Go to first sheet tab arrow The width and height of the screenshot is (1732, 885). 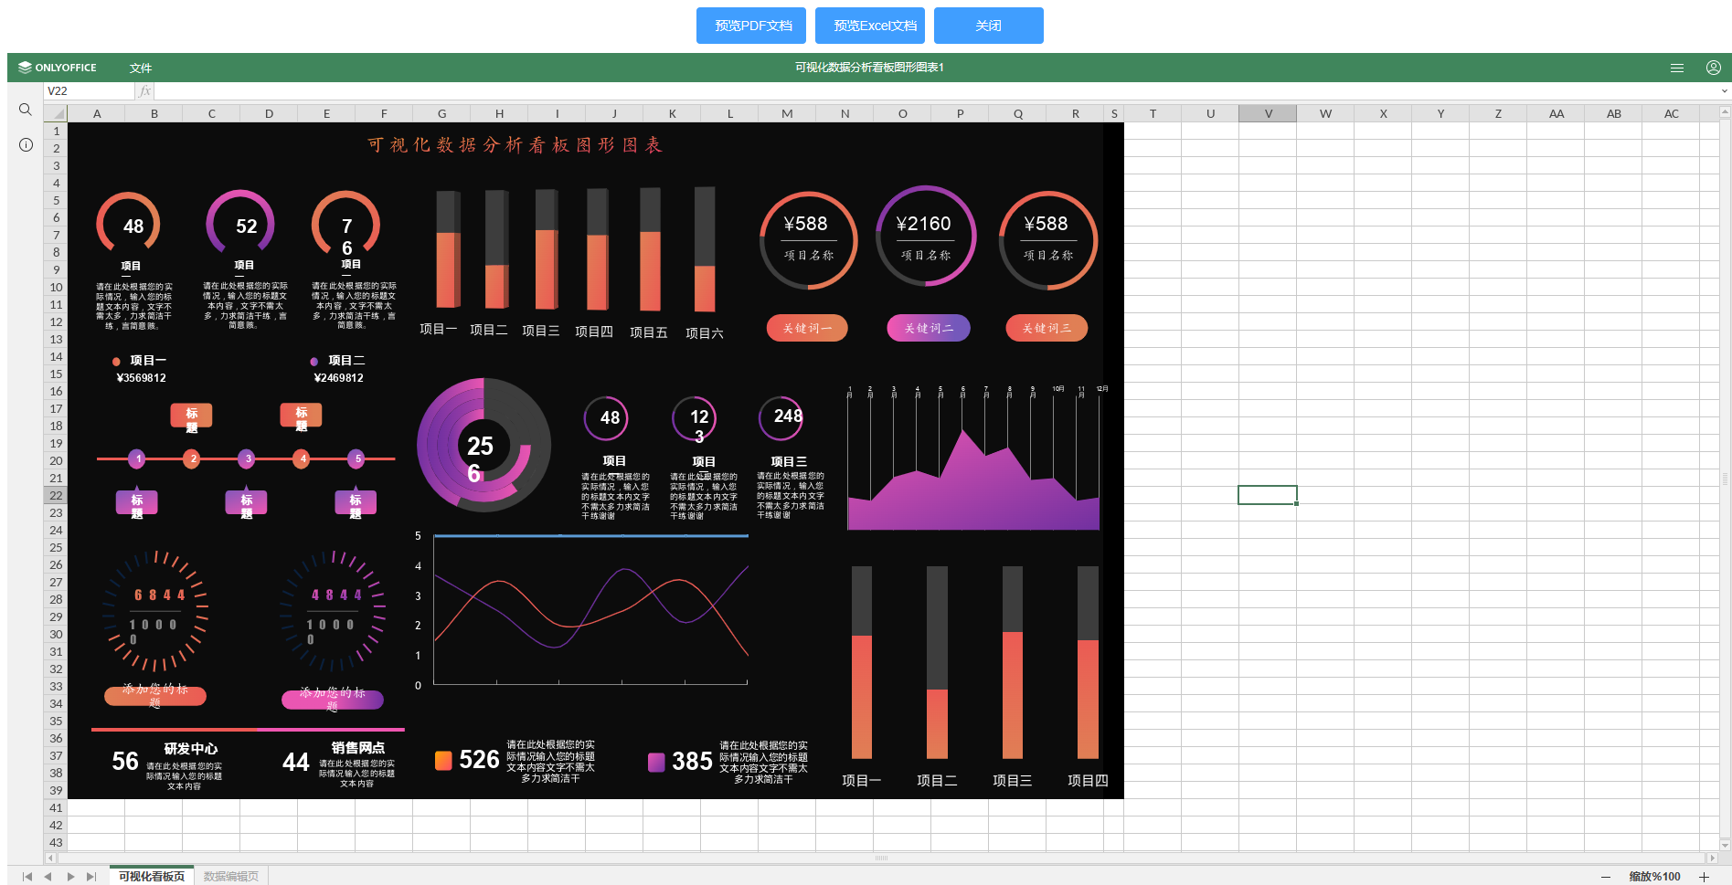pos(27,877)
